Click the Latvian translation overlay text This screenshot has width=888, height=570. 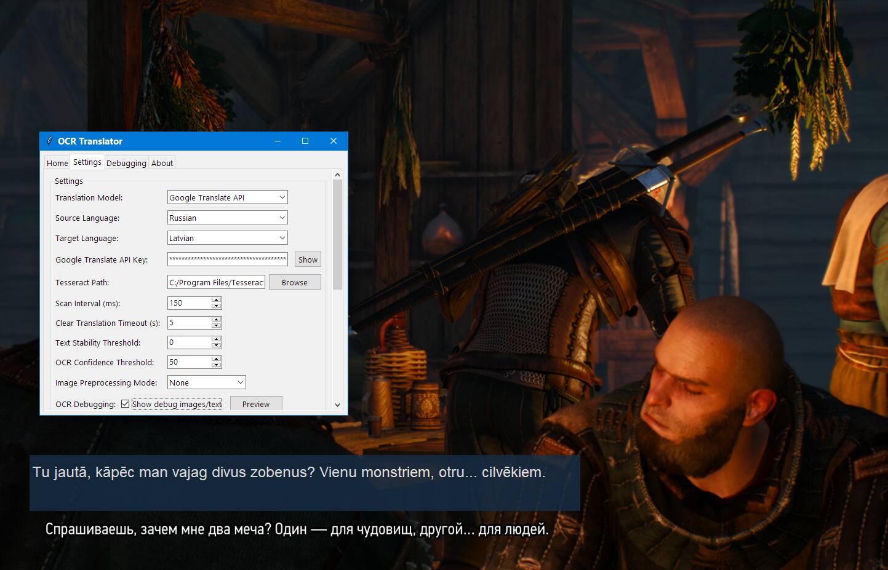289,472
